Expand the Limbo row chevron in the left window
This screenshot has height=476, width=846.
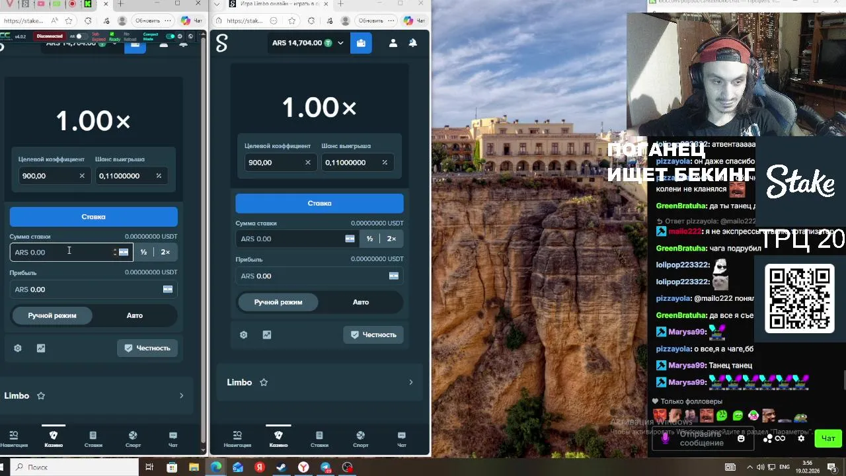coord(181,395)
